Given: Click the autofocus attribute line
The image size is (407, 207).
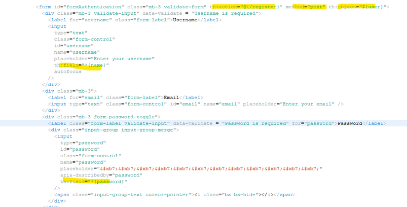Looking at the screenshot, I should [68, 71].
